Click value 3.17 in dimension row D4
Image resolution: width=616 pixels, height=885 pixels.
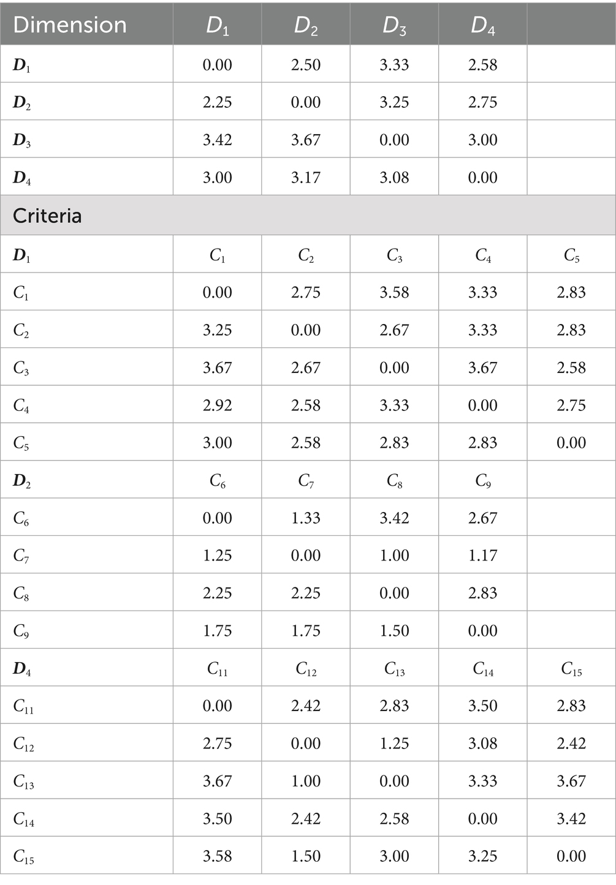[x=306, y=178]
